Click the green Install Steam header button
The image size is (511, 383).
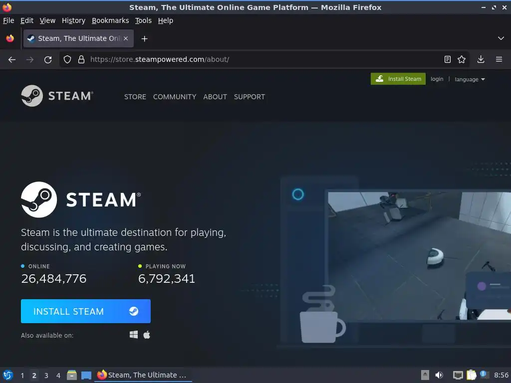pyautogui.click(x=398, y=79)
